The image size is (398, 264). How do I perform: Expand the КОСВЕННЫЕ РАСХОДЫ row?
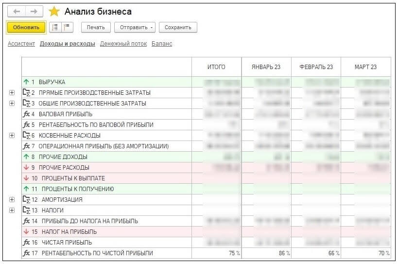[x=12, y=136]
